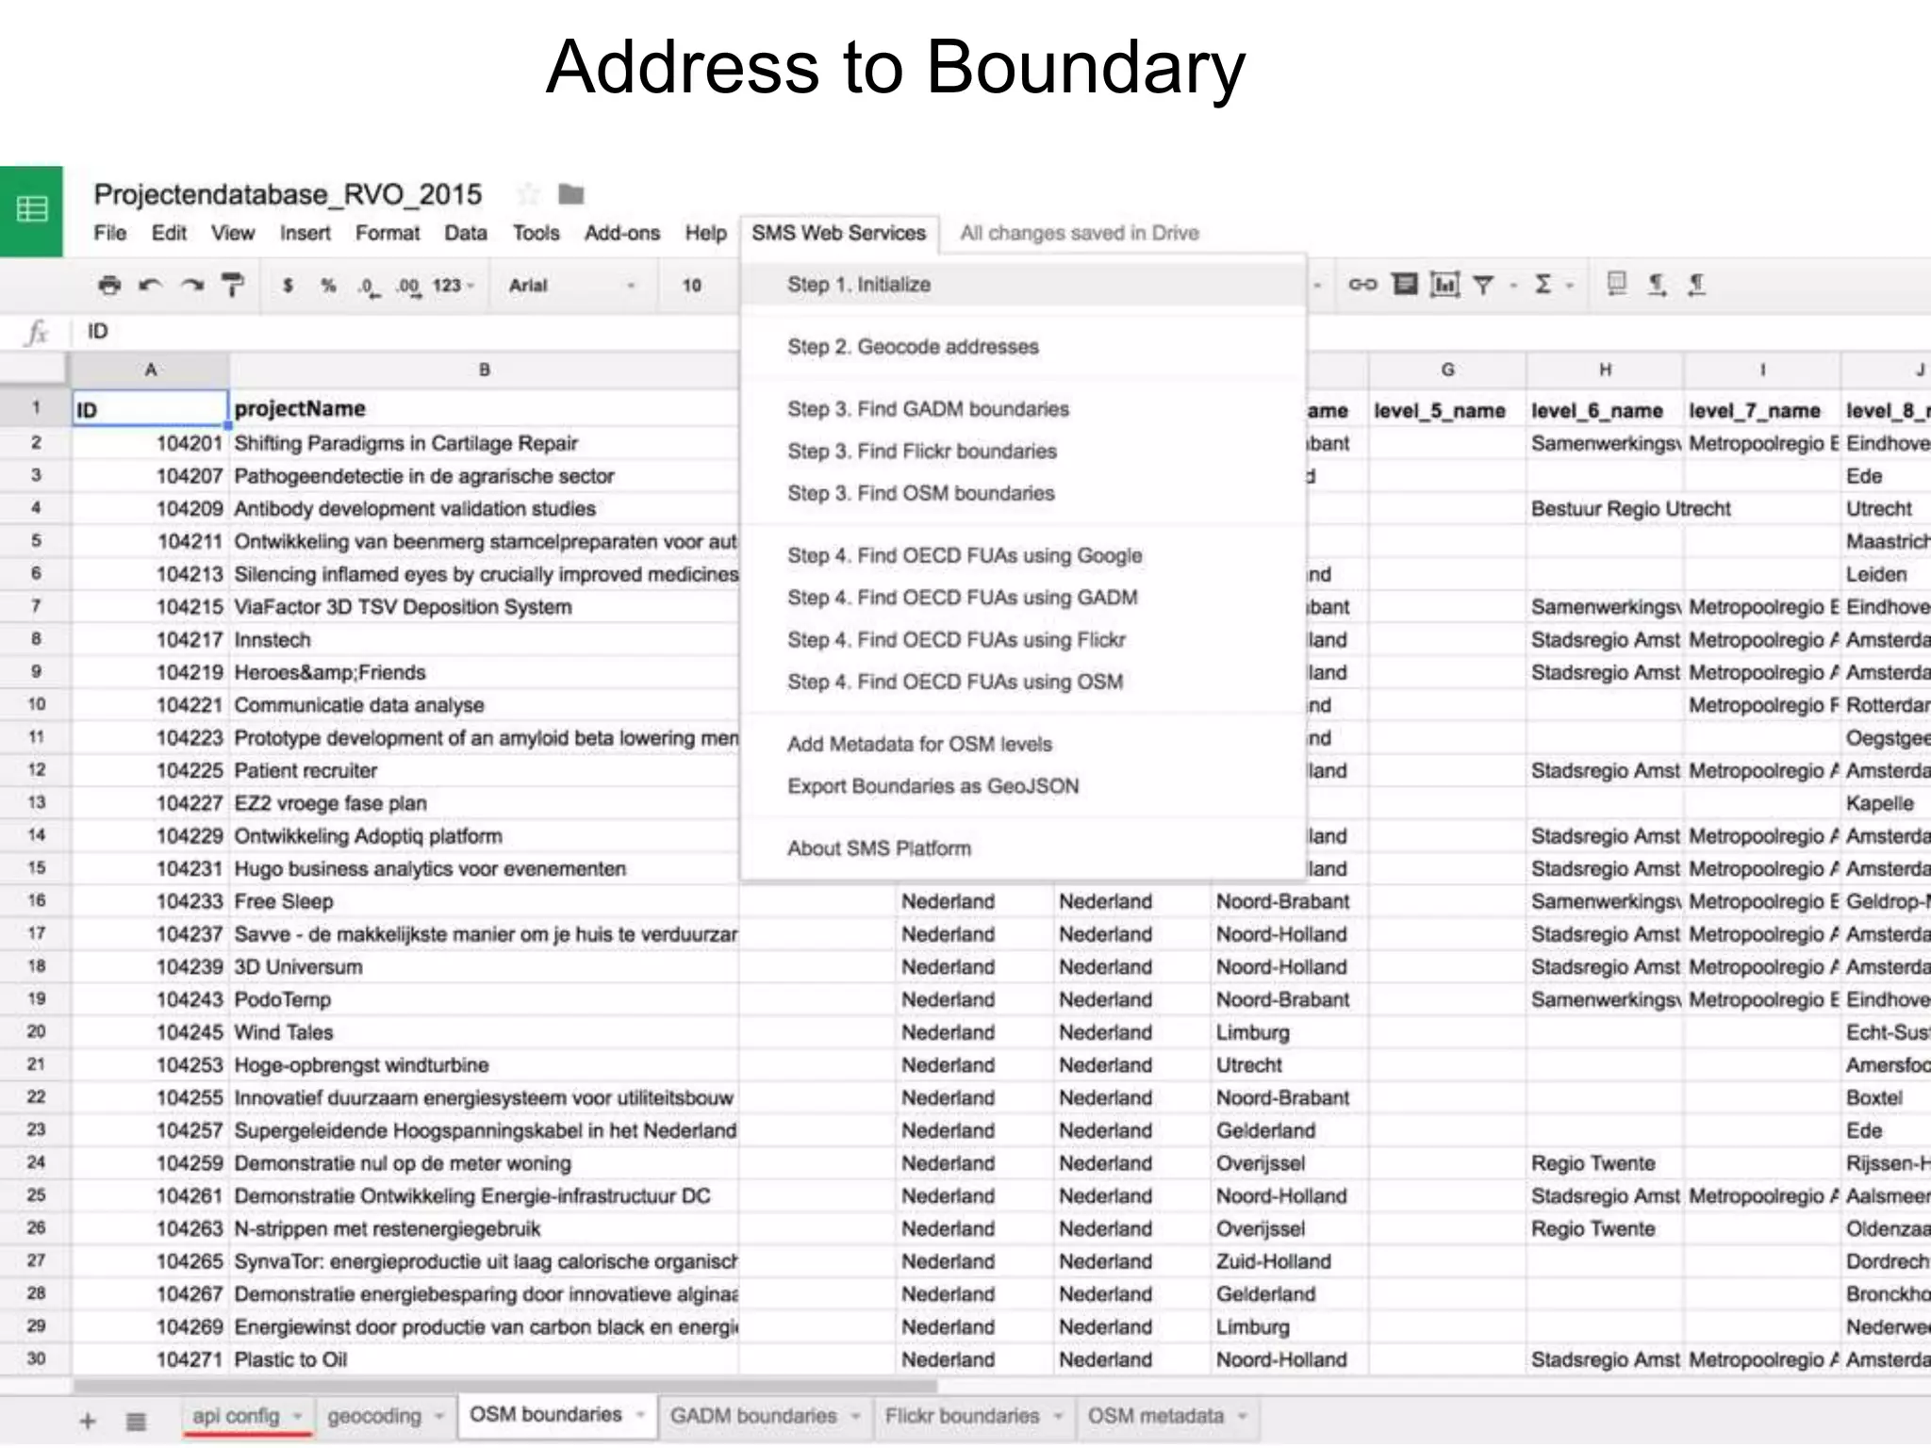1931x1448 pixels.
Task: Choose Step 4. Find OECD FUAs using Google
Action: (1023, 555)
